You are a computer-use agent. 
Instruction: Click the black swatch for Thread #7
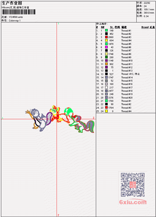point(106,50)
